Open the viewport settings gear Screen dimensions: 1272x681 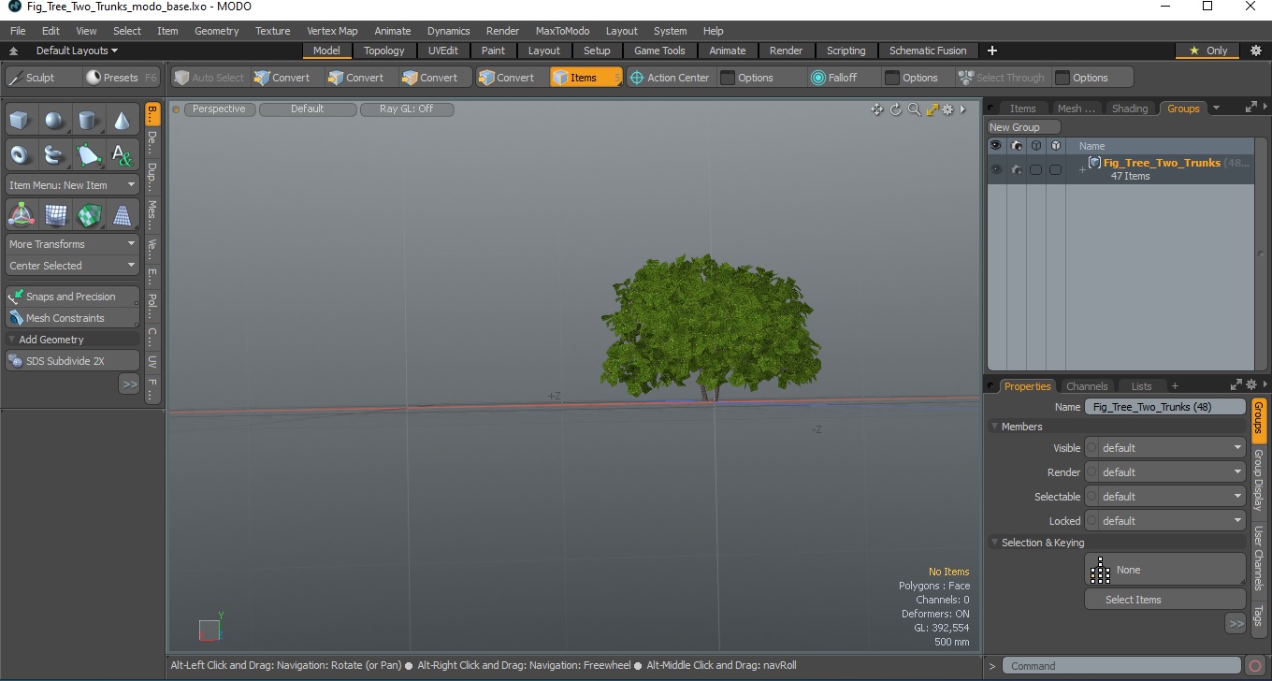(947, 109)
